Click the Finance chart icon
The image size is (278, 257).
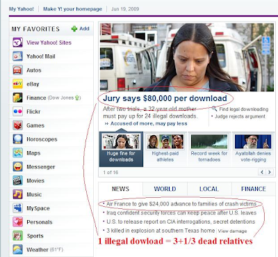17,98
